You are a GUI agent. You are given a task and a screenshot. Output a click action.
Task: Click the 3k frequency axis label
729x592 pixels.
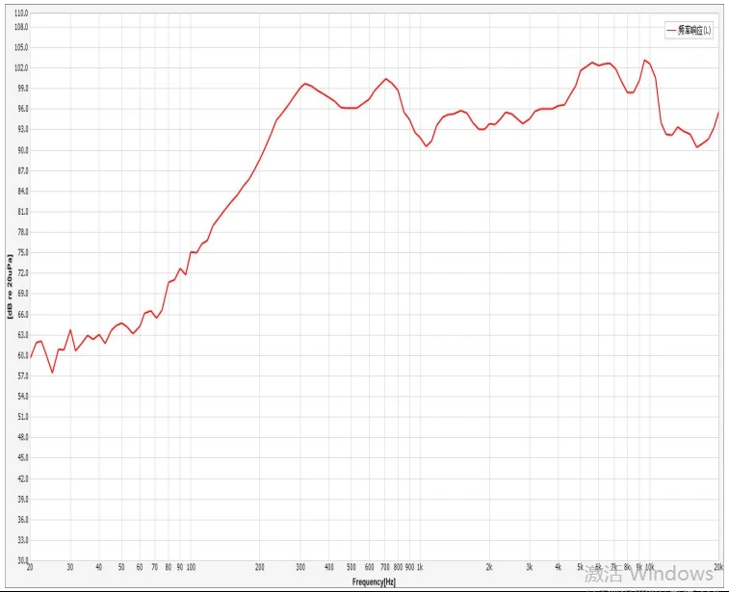click(x=530, y=567)
